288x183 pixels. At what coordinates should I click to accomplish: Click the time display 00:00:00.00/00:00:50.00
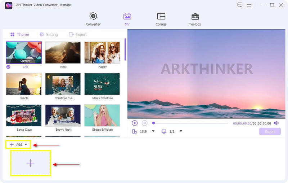[x=252, y=123]
